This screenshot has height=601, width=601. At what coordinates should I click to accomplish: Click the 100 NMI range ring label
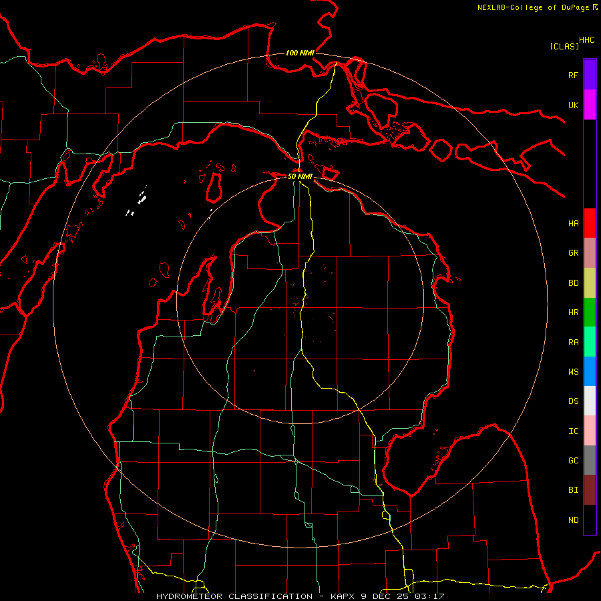pos(300,53)
